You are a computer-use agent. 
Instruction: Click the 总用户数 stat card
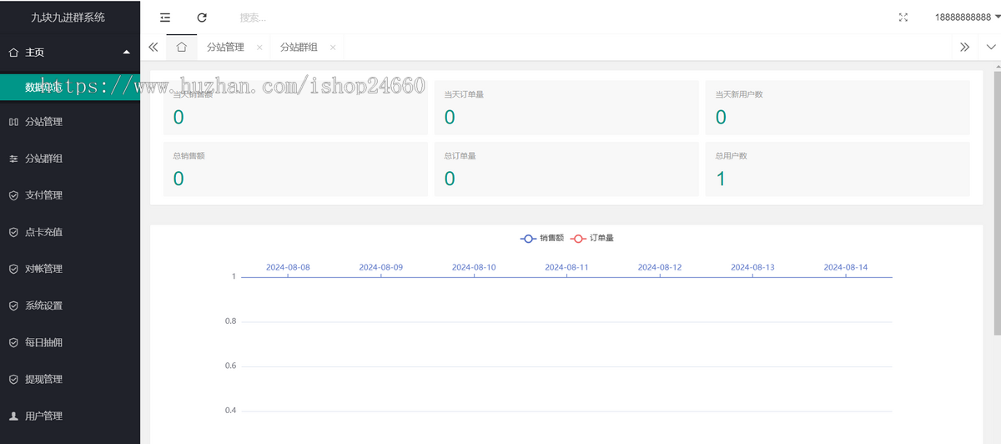(838, 169)
